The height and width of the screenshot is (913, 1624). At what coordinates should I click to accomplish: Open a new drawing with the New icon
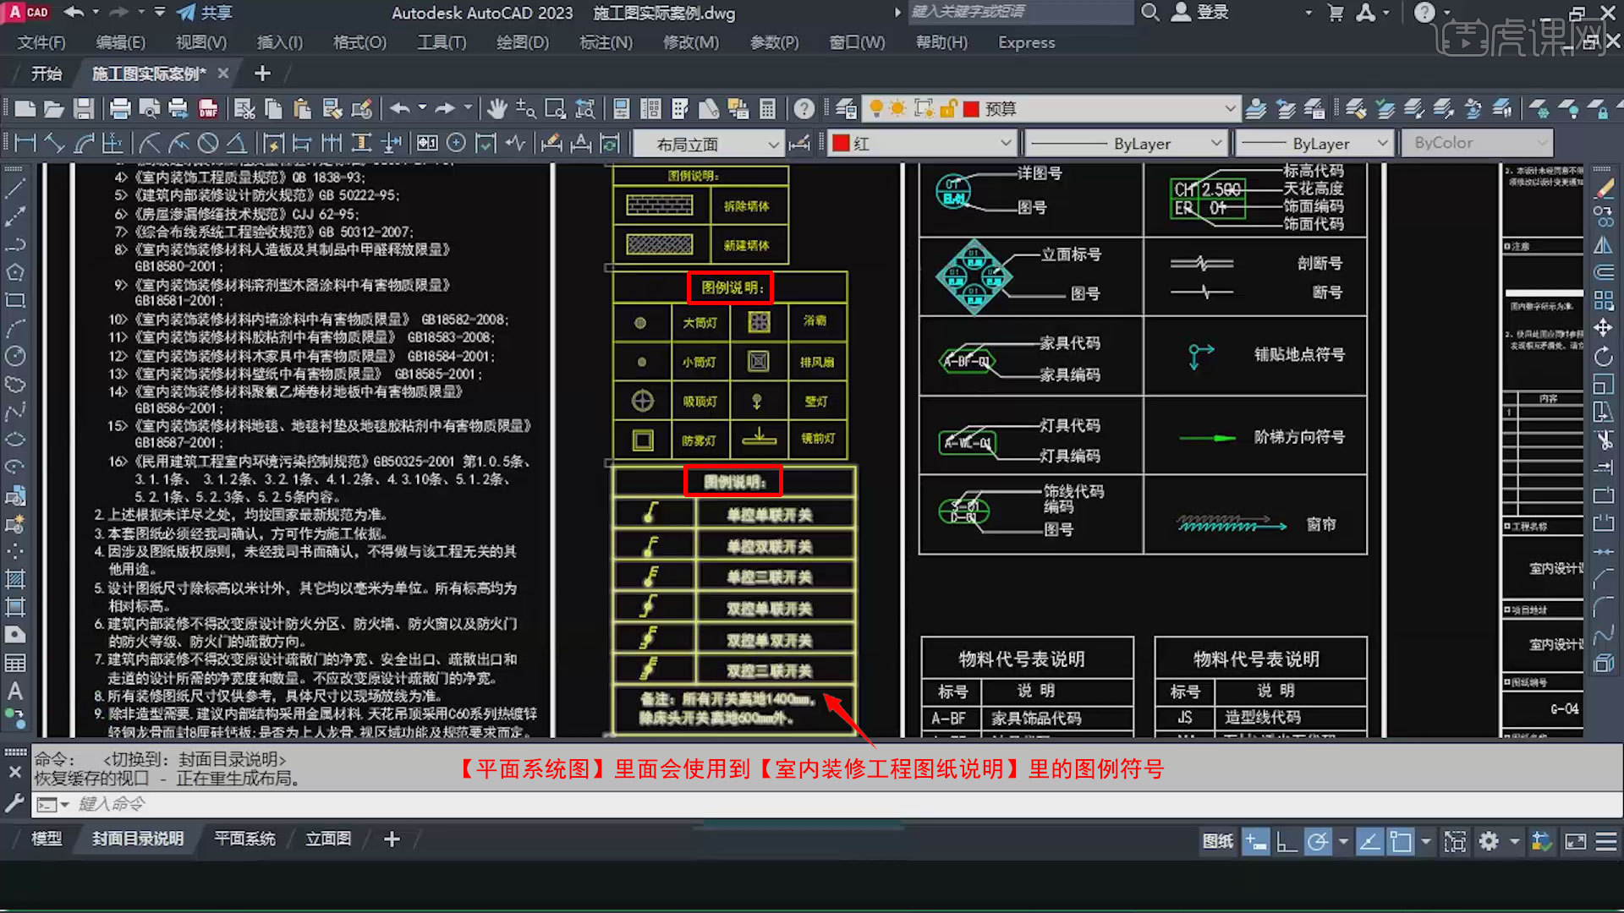click(x=25, y=108)
